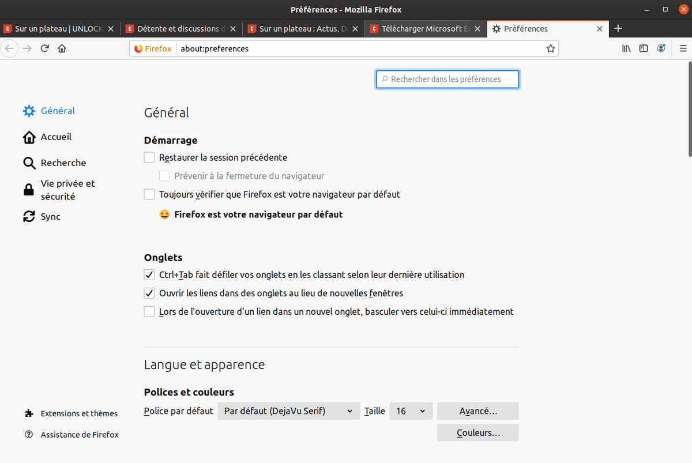Screen dimensions: 692x463
Task: Click the question mark Assistance icon
Action: point(29,434)
